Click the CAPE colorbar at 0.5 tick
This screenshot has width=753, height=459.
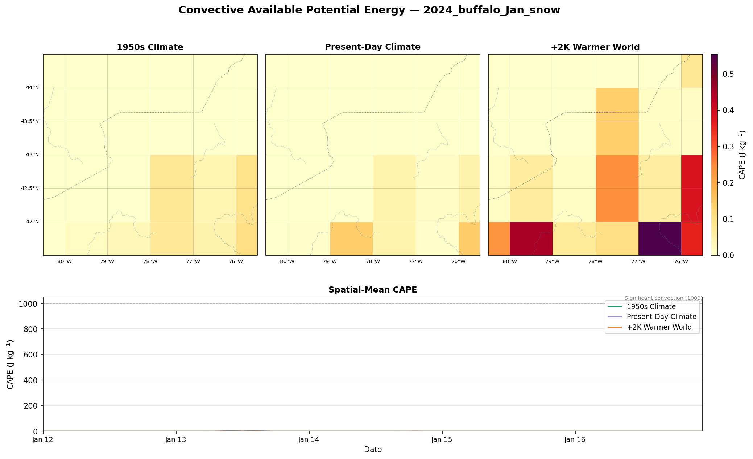click(x=714, y=74)
